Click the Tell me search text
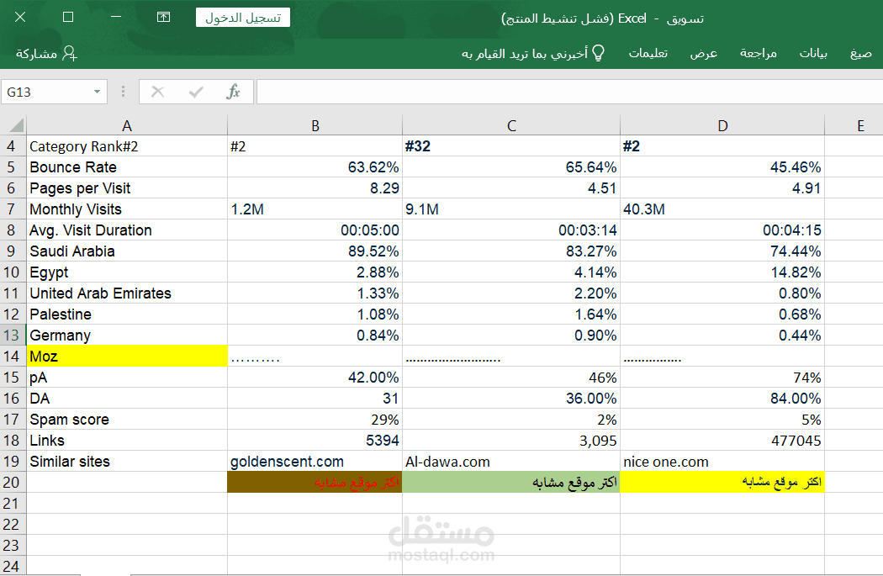This screenshot has width=883, height=576. click(x=524, y=54)
